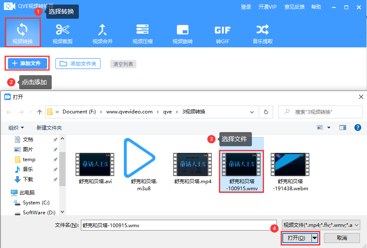Viewport: 367px width, 248px height.
Task: Select 下载 in navigation pane
Action: pyautogui.click(x=28, y=179)
